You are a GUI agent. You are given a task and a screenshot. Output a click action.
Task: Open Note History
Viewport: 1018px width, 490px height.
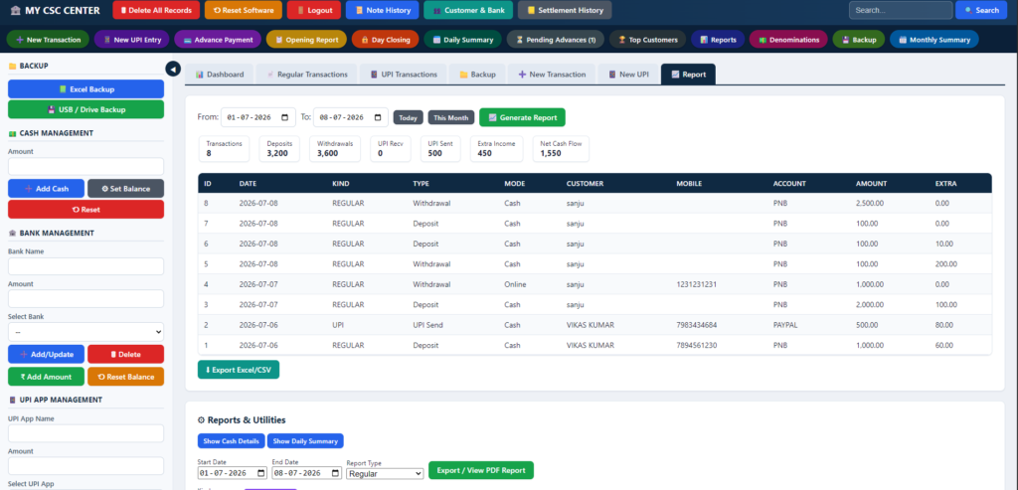[383, 10]
